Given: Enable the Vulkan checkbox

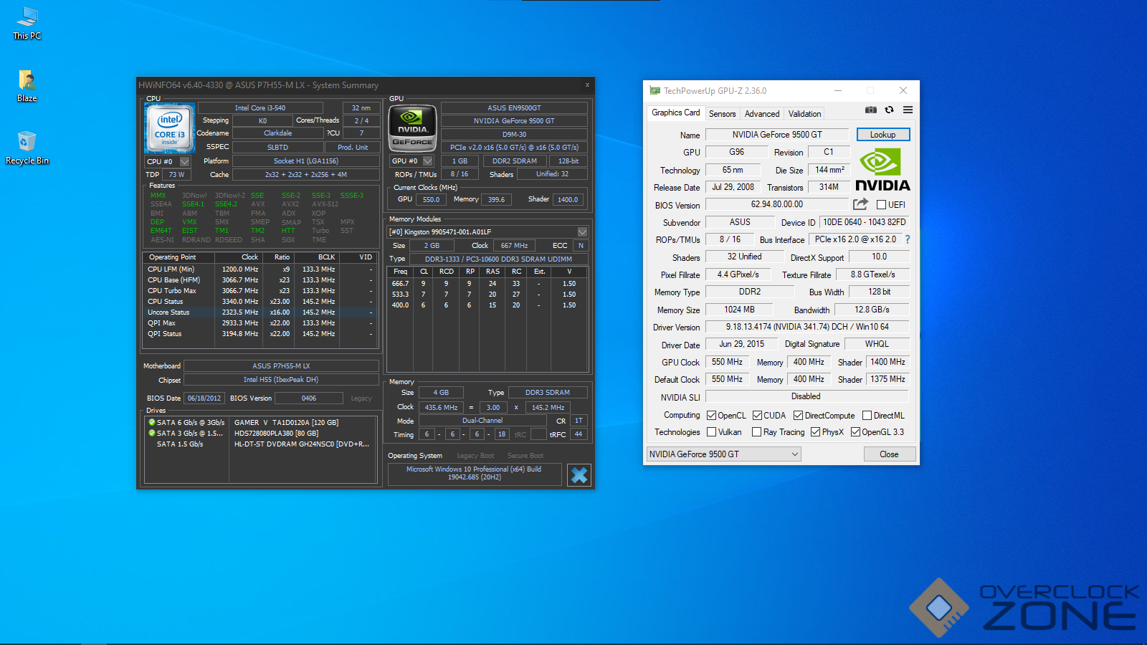Looking at the screenshot, I should tap(712, 432).
